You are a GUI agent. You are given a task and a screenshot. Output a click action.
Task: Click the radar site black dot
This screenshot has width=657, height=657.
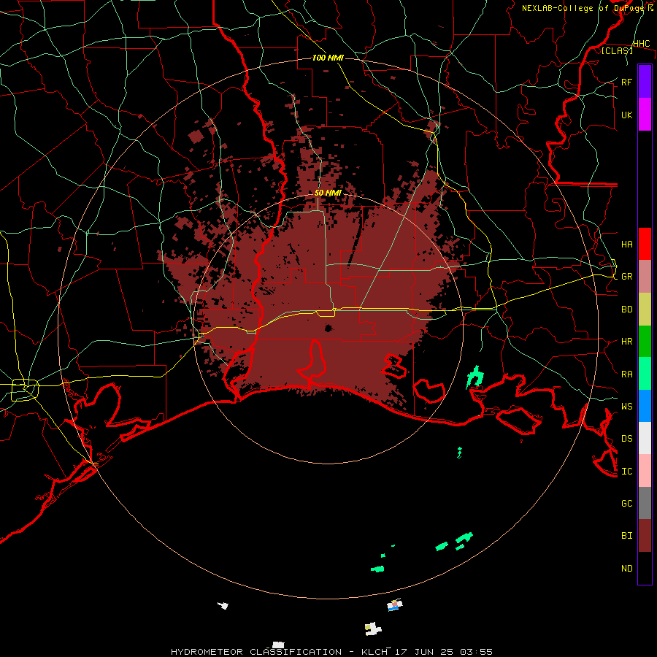[x=328, y=328]
